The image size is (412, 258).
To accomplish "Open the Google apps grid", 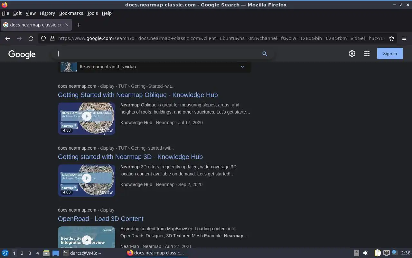I will [x=367, y=54].
